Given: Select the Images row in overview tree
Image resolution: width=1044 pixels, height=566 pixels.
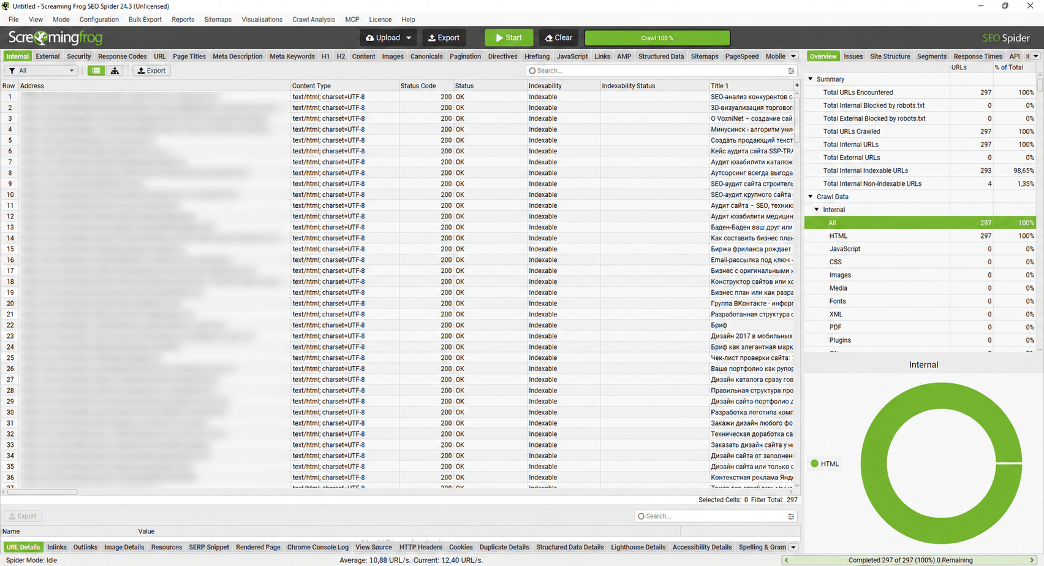Looking at the screenshot, I should point(920,275).
